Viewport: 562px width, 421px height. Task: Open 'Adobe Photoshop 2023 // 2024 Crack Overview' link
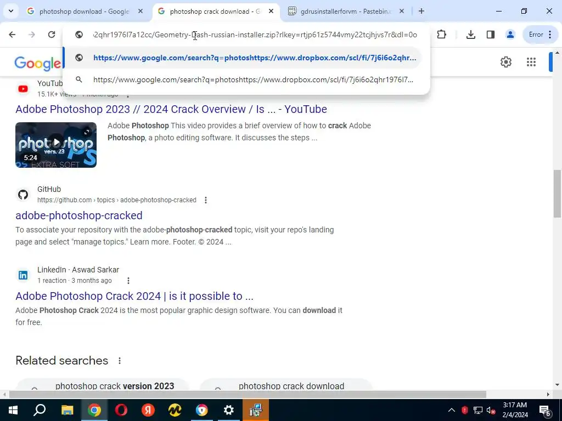coord(171,109)
